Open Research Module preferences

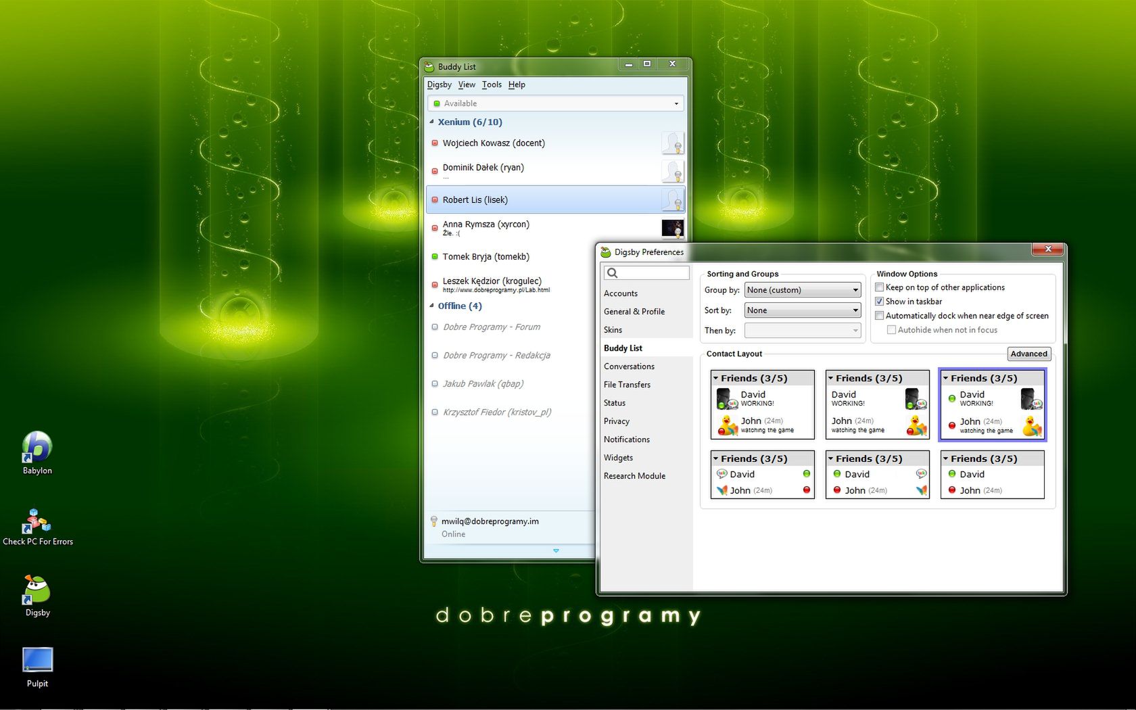[x=646, y=476]
